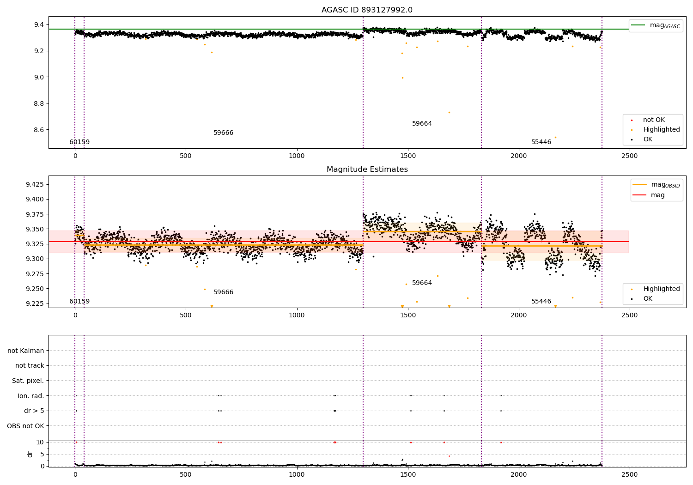This screenshot has width=693, height=485.
Task: Click the "not track" axis label
Action: point(30,366)
